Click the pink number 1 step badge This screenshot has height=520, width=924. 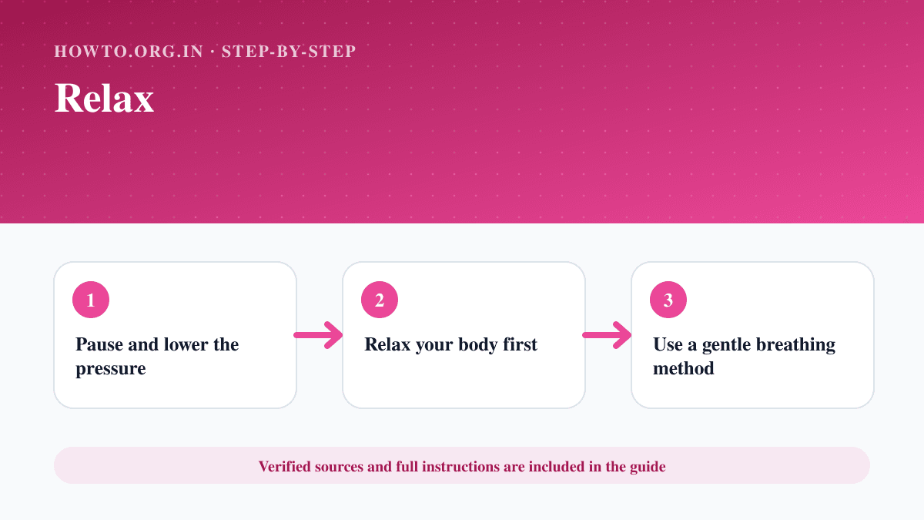click(91, 300)
